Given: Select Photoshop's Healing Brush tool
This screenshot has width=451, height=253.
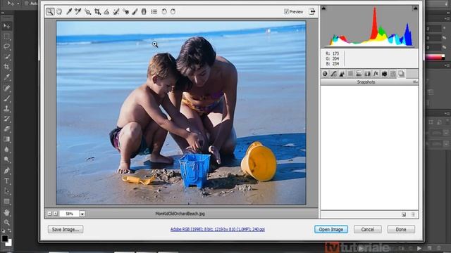Looking at the screenshot, I should point(7,89).
